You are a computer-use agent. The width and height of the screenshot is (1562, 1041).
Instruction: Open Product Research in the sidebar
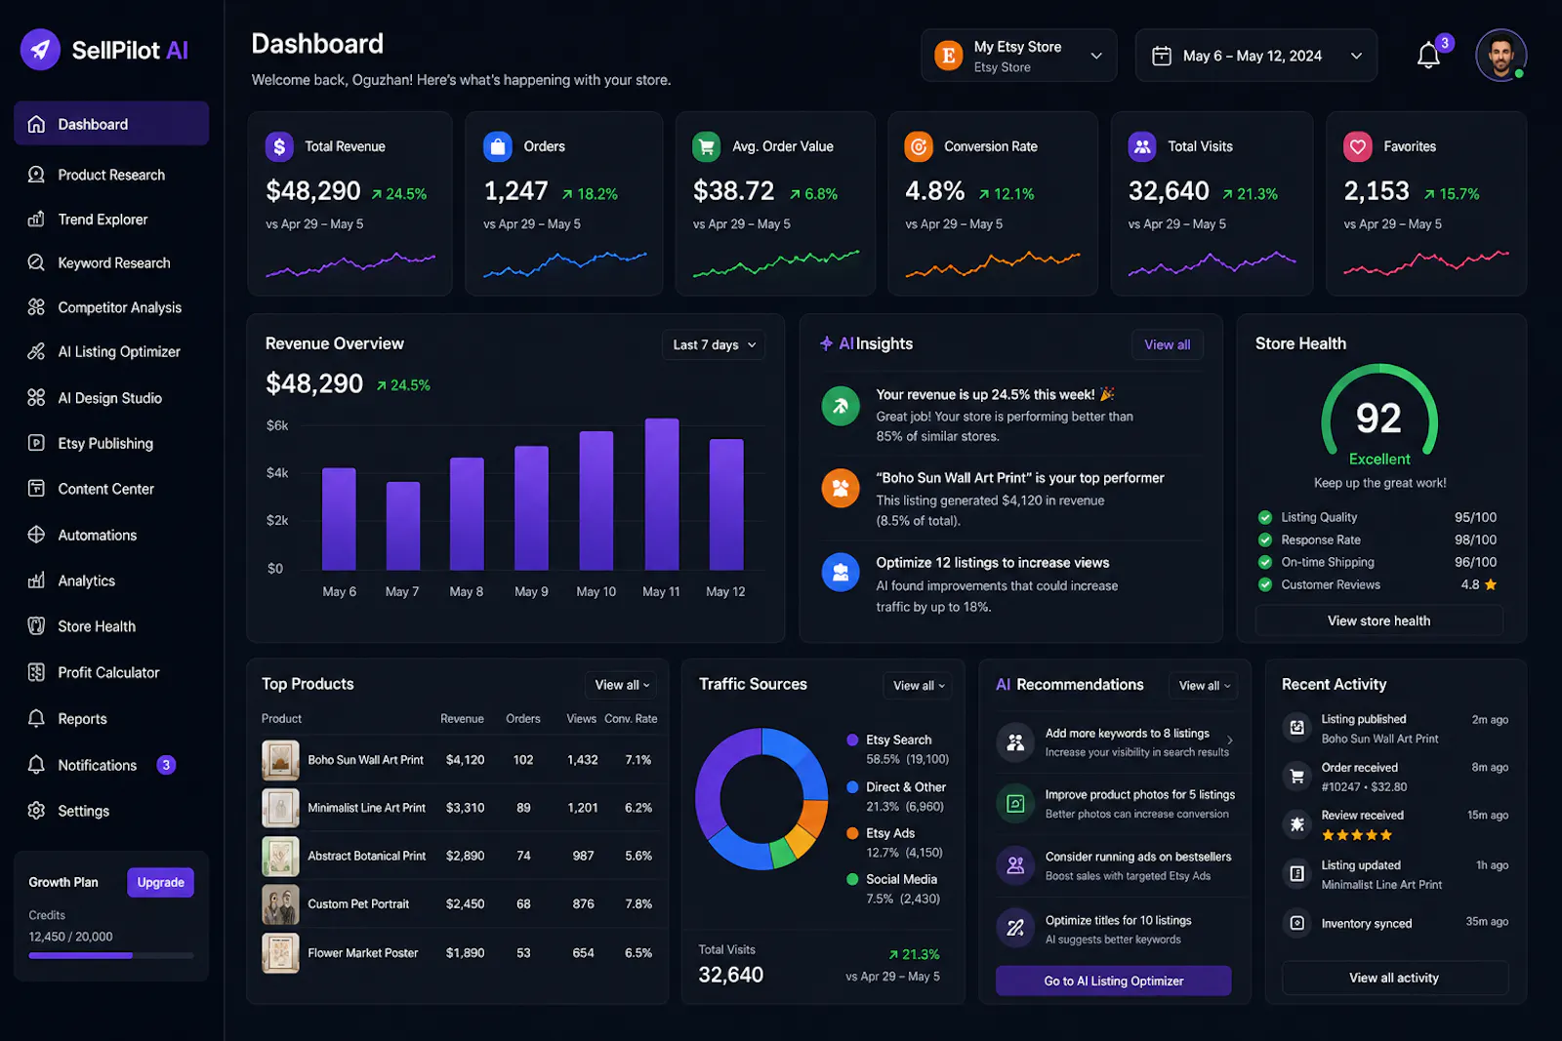(111, 175)
